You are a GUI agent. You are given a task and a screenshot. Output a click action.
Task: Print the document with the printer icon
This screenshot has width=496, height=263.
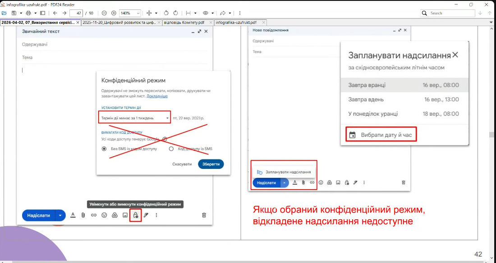[x=28, y=13]
